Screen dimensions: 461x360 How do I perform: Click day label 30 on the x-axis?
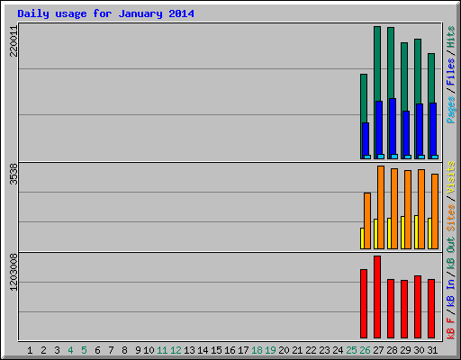pos(419,350)
